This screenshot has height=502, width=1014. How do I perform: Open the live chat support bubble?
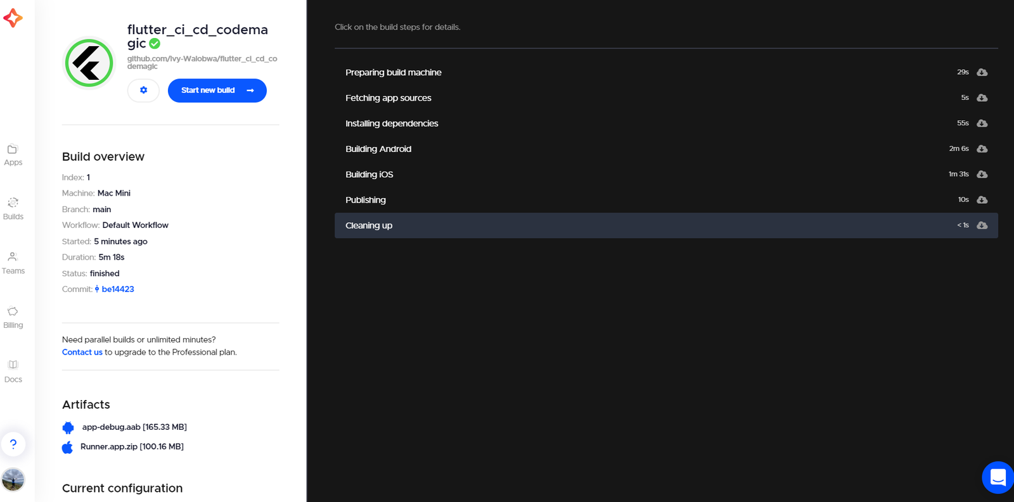tap(998, 477)
